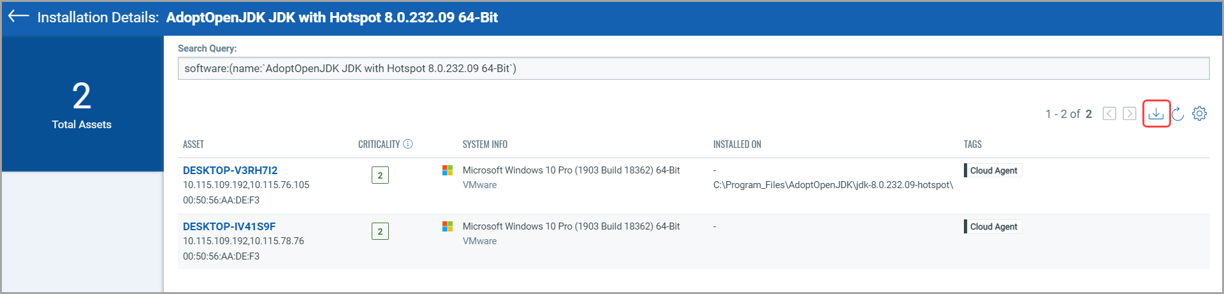
Task: Open asset DESKTOP-V3RH7I2
Action: pyautogui.click(x=230, y=170)
